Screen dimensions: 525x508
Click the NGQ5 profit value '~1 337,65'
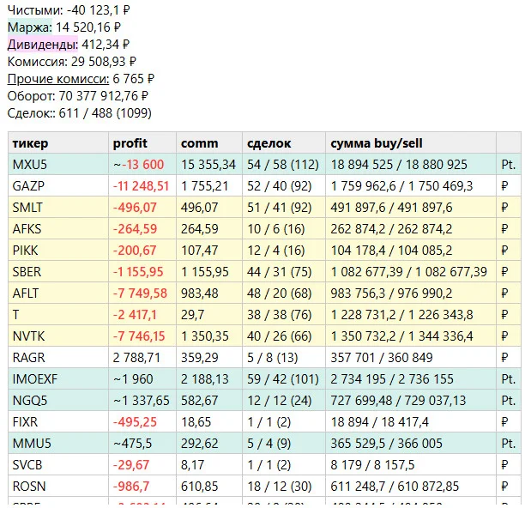click(x=142, y=400)
